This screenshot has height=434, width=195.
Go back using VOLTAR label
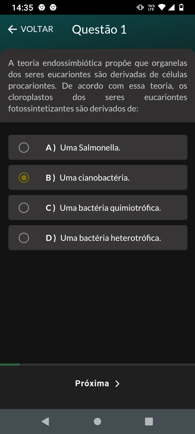click(x=37, y=29)
